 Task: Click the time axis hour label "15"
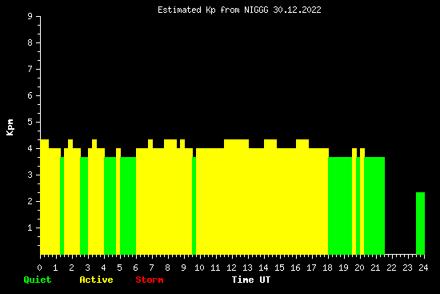pyautogui.click(x=279, y=268)
